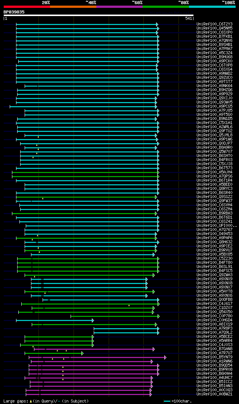Click the UniRef100_A7R7U7 label

pos(214,353)
